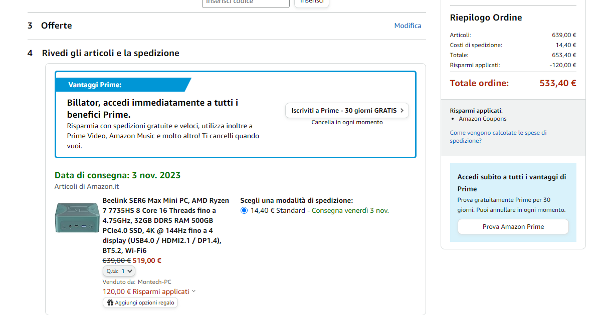Viewport: 605px width, 315px height.
Task: Click the Articoli: 639,00 € summary row
Action: (513, 35)
